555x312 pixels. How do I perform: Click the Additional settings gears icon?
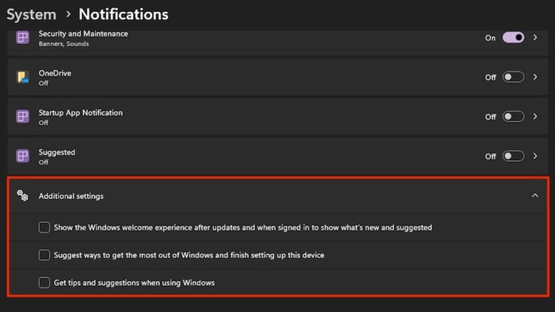point(23,195)
